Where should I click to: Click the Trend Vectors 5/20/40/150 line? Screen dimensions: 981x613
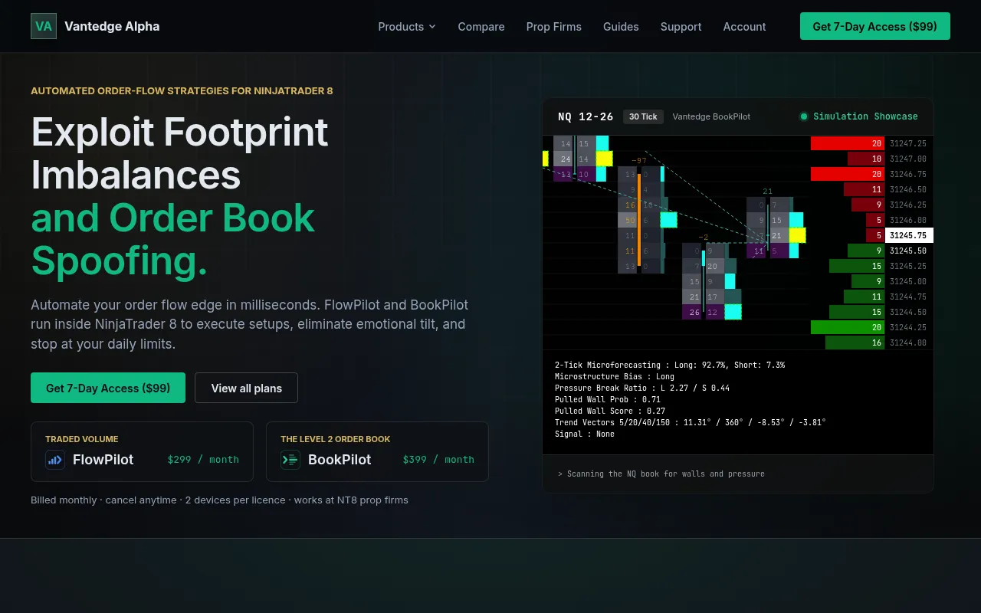click(691, 422)
